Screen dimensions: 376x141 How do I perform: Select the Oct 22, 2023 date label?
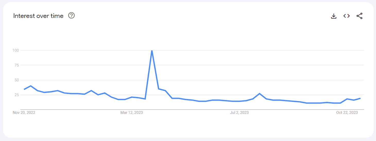pos(347,113)
